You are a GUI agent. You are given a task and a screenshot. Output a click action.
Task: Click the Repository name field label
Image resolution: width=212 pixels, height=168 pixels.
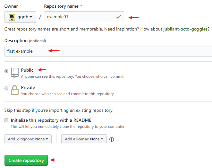tap(61, 6)
